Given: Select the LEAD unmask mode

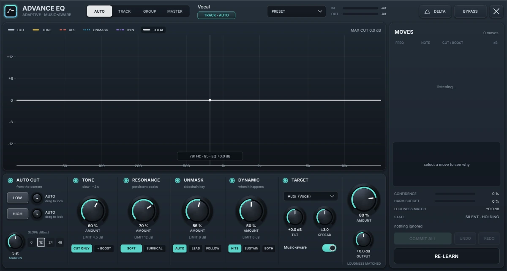Looking at the screenshot, I should pos(196,248).
